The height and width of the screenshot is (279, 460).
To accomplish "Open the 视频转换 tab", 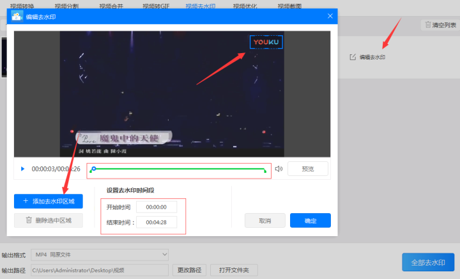I will pos(22,6).
